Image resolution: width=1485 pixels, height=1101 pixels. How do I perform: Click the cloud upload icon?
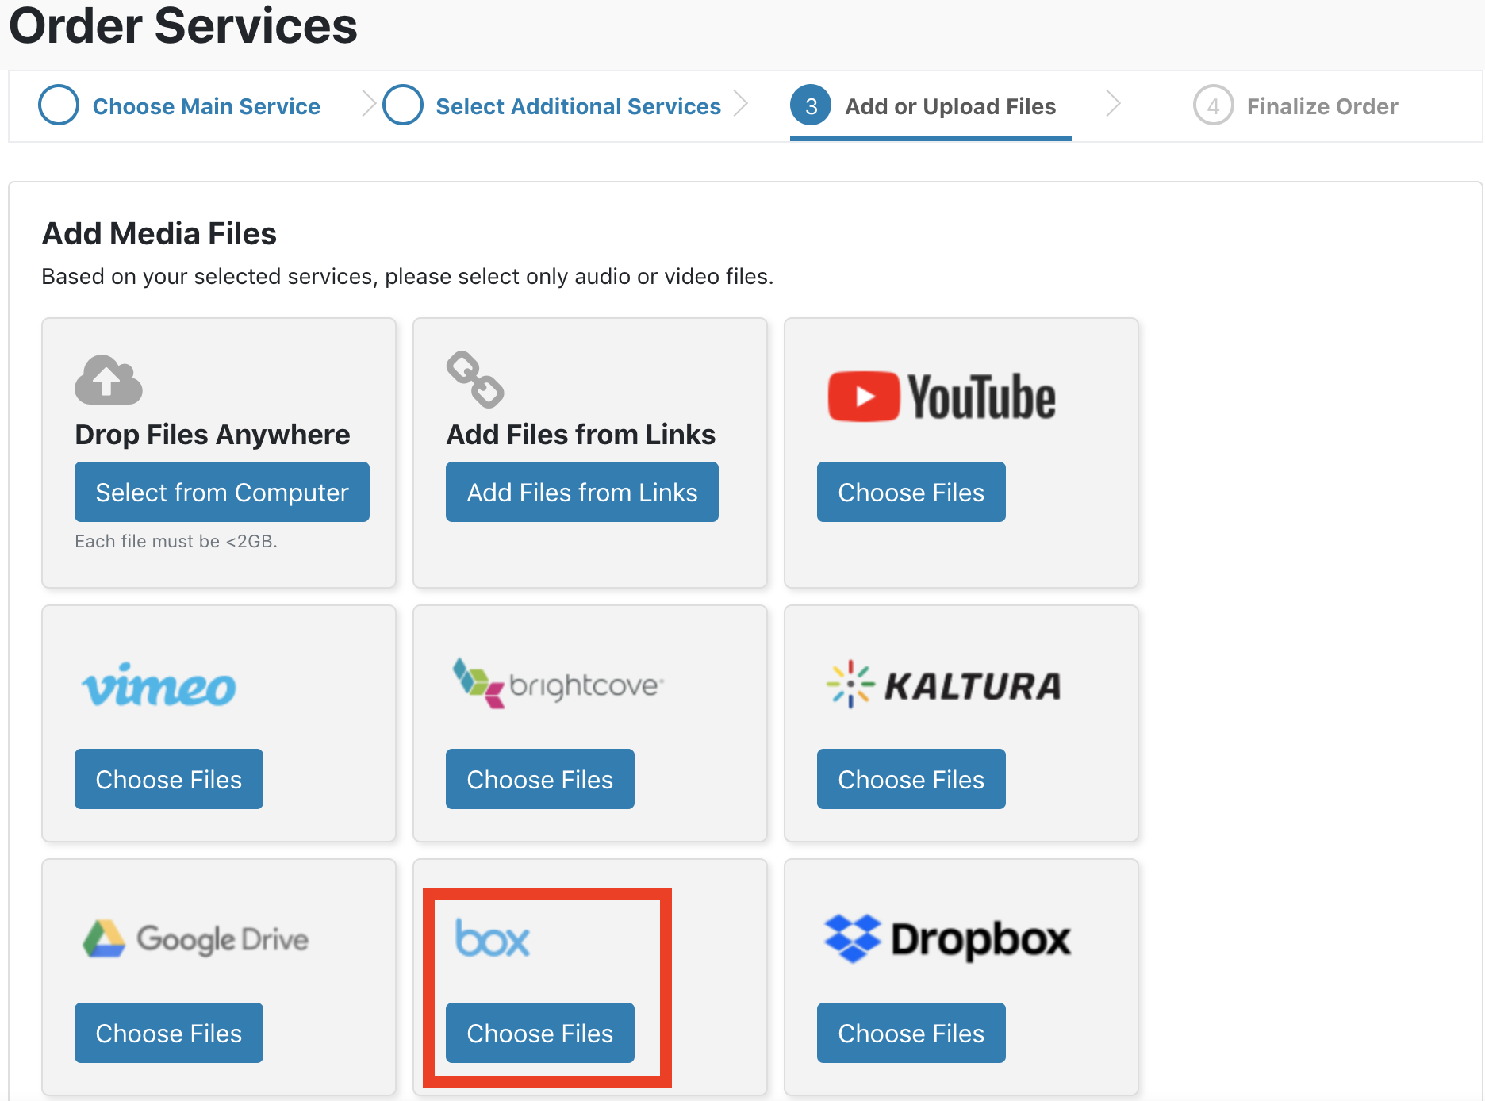(x=109, y=380)
